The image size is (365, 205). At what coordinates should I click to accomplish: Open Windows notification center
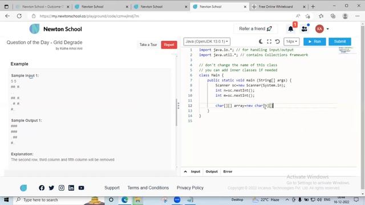(x=356, y=200)
